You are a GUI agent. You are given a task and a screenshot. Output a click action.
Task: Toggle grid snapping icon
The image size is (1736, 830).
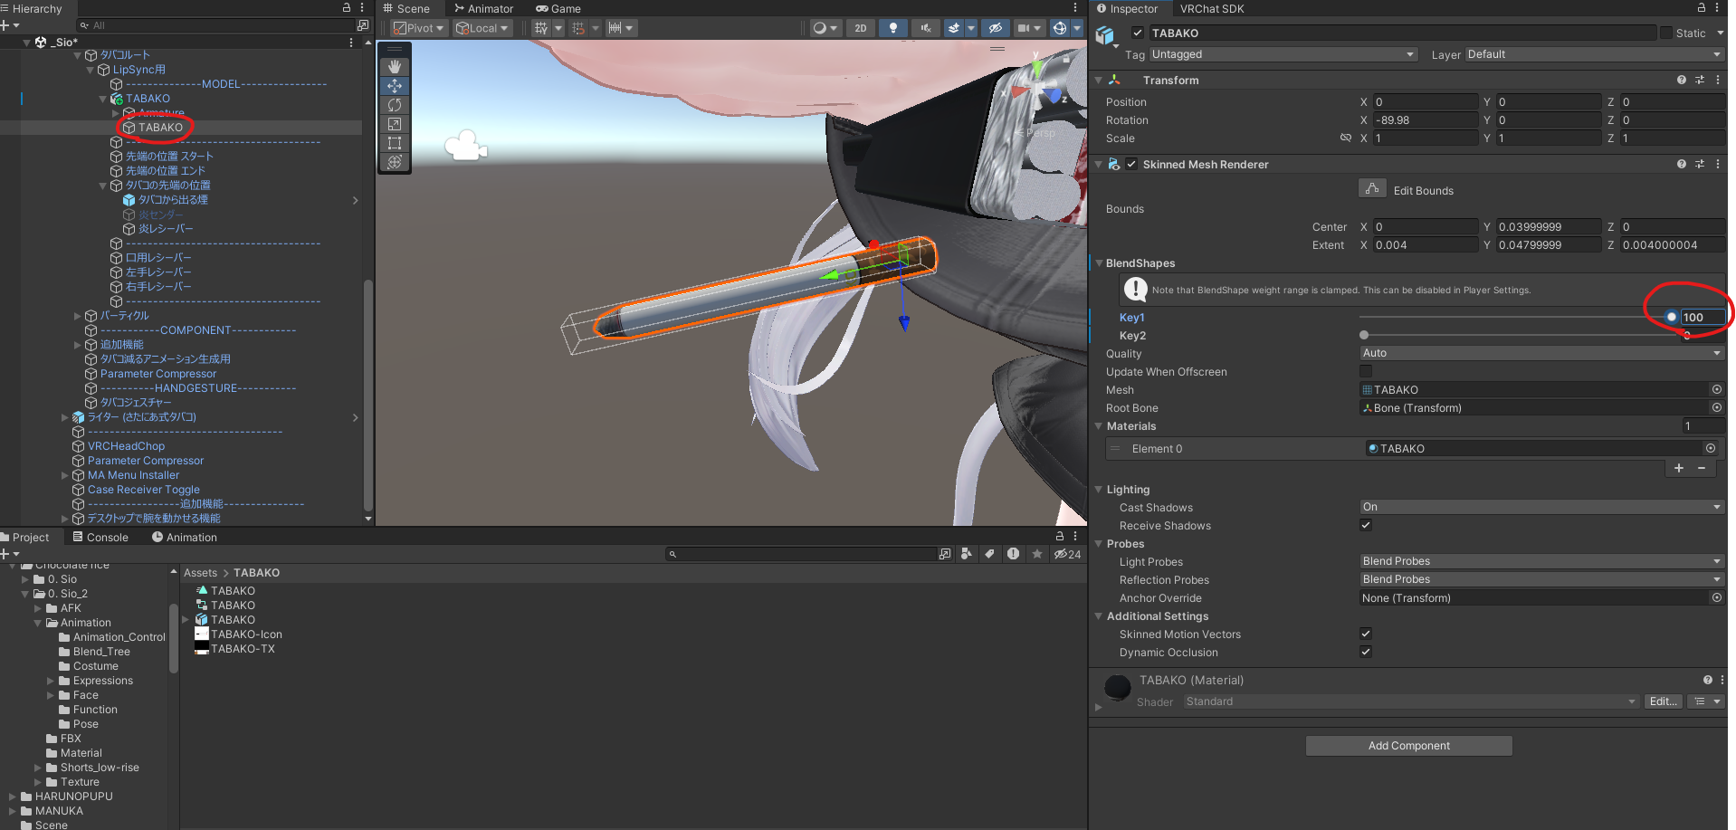(x=579, y=28)
